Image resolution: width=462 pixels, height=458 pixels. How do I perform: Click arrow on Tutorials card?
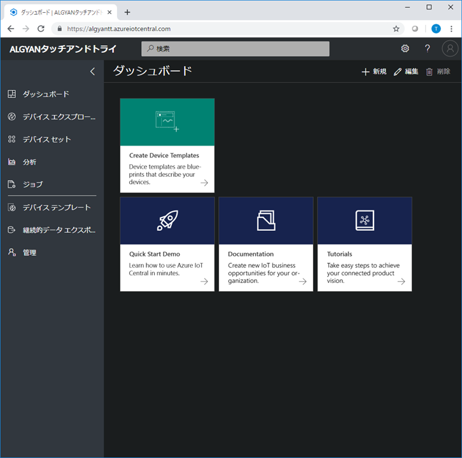(402, 281)
